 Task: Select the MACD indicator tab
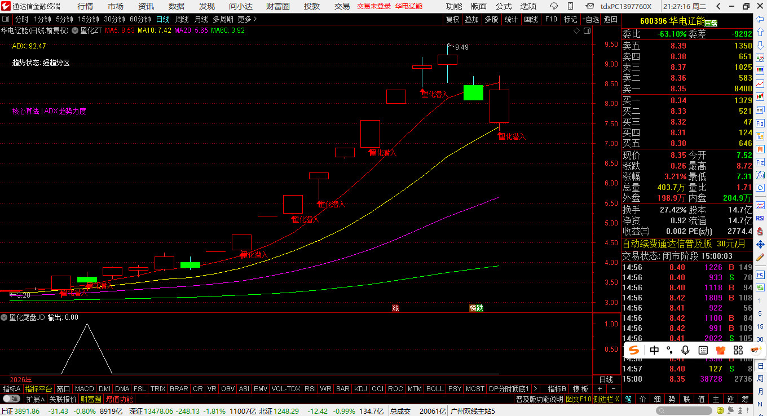(85, 389)
